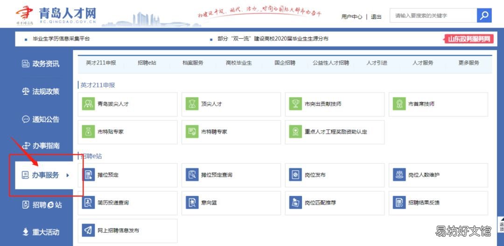Click the 通知公告 speech bubble icon
Viewport: 504px width, 246px height.
pos(25,119)
